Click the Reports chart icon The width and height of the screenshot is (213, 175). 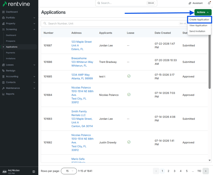point(3,94)
